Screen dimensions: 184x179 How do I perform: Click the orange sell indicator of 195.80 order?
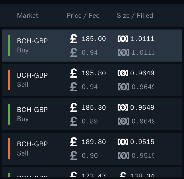(9, 80)
